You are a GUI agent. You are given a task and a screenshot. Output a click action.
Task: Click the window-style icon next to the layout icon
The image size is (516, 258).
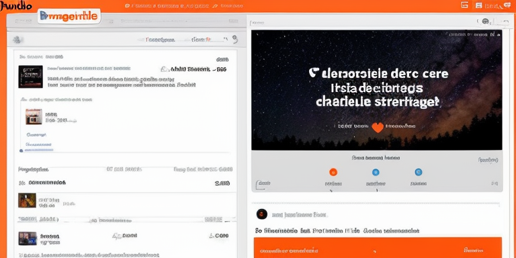point(479,5)
